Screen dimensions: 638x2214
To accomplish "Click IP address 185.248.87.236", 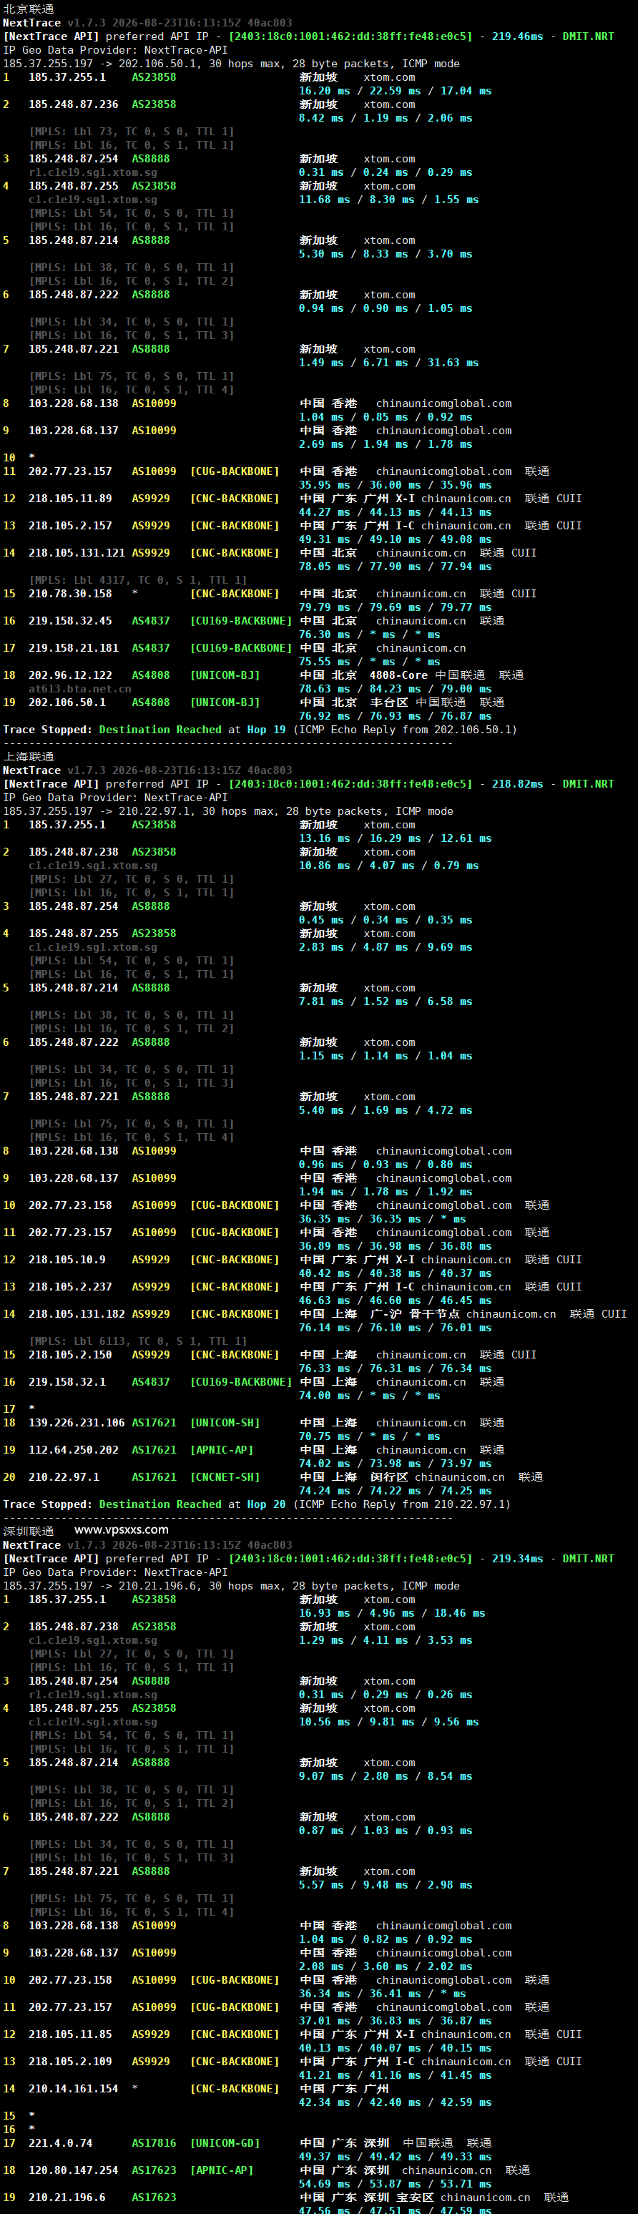I will coord(73,104).
